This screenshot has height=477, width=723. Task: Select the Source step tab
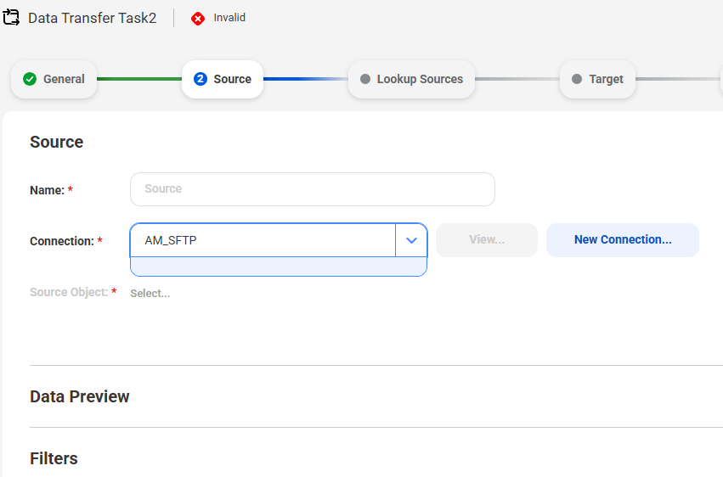223,79
